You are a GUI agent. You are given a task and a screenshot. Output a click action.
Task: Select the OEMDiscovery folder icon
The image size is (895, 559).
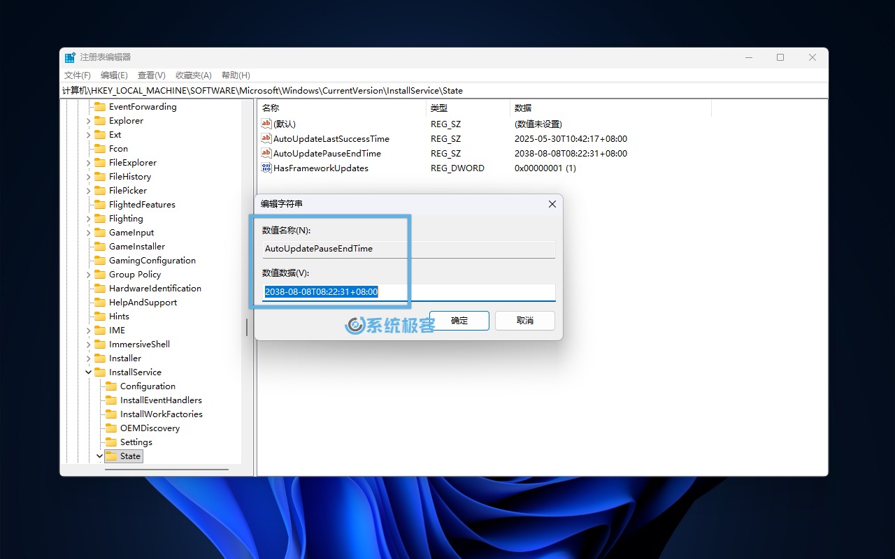pyautogui.click(x=113, y=428)
